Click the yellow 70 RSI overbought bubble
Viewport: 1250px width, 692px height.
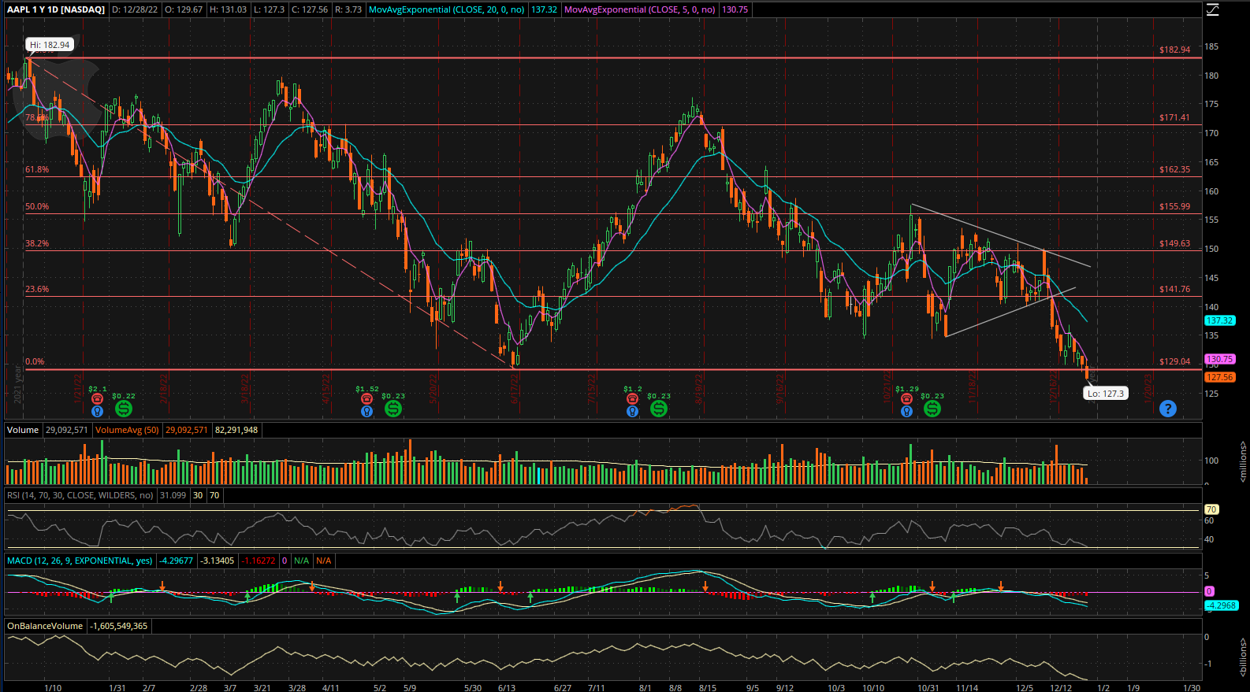1211,509
